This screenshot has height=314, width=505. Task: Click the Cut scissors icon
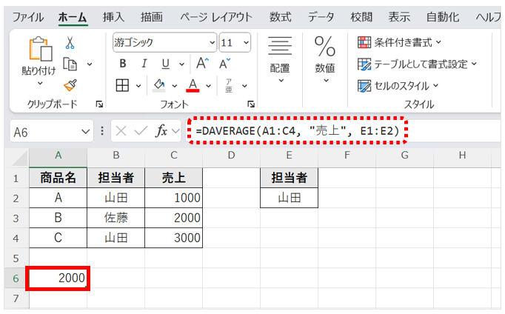(x=70, y=42)
